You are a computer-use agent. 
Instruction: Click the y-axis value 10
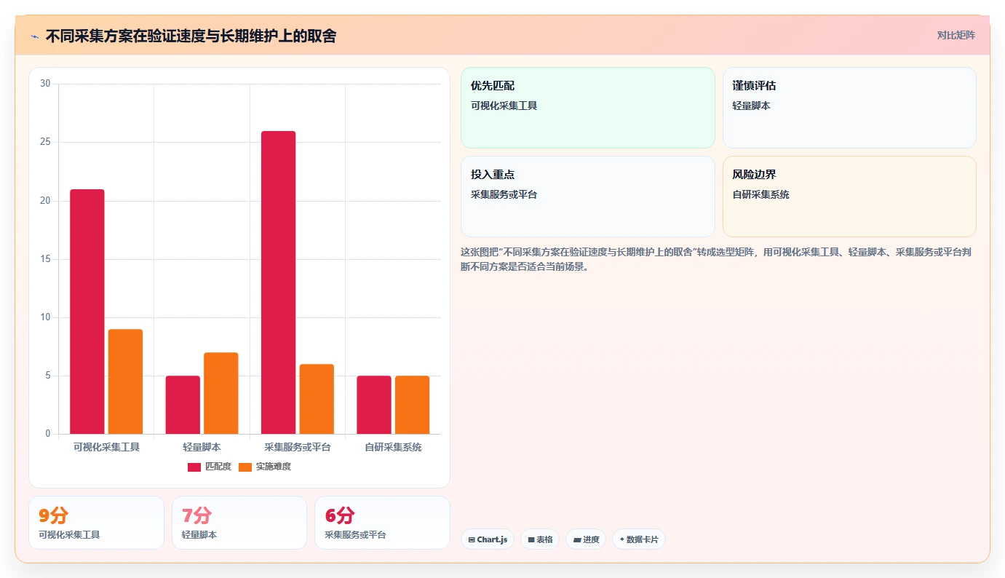[x=45, y=317]
